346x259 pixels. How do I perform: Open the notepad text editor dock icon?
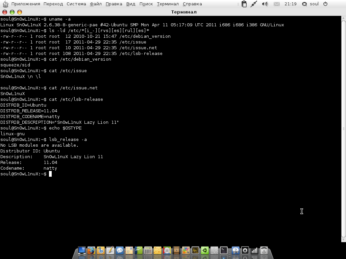pyautogui.click(x=110, y=251)
